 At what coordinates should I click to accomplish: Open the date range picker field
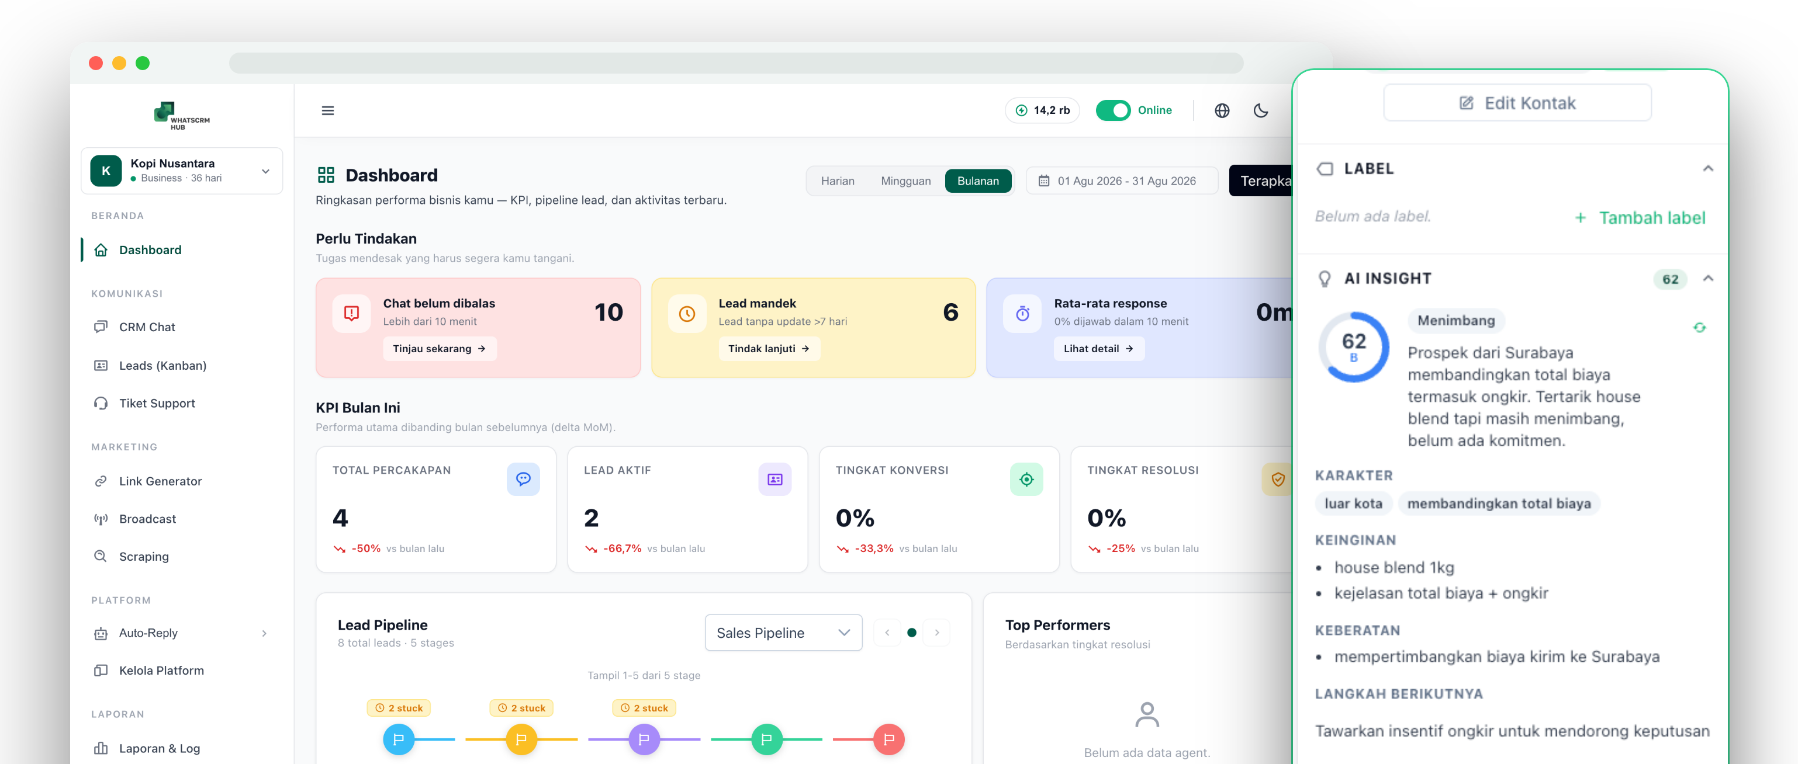tap(1122, 180)
